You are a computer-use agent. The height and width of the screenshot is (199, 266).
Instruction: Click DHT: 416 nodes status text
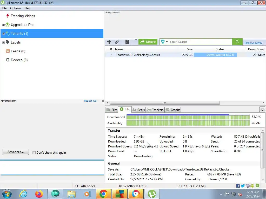(84, 186)
